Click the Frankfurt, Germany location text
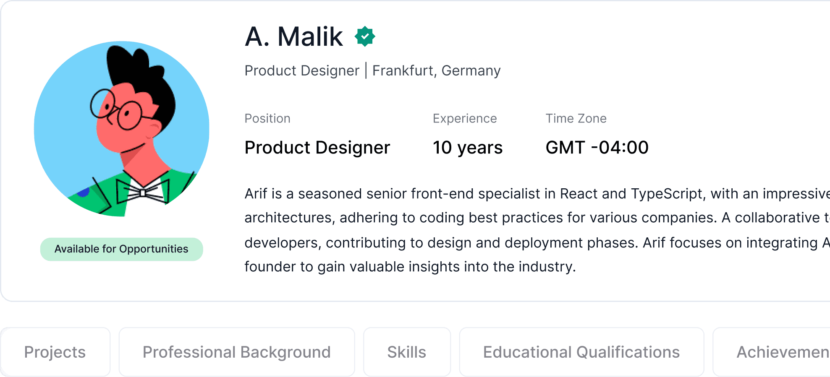The image size is (830, 377). coord(437,70)
